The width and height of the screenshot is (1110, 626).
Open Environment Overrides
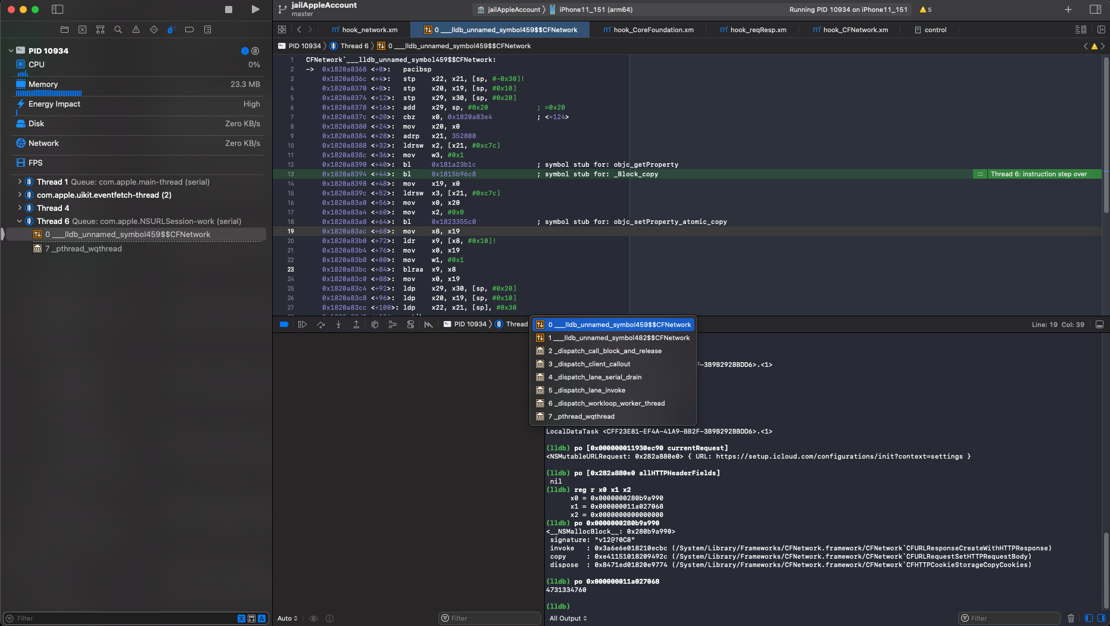[410, 325]
